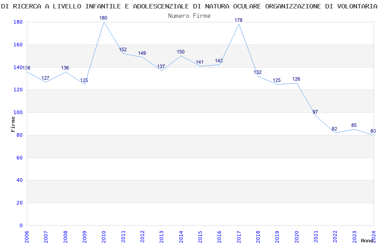
Task: Click the chart title about RICERCA INFANTILE
Action: (189, 6)
